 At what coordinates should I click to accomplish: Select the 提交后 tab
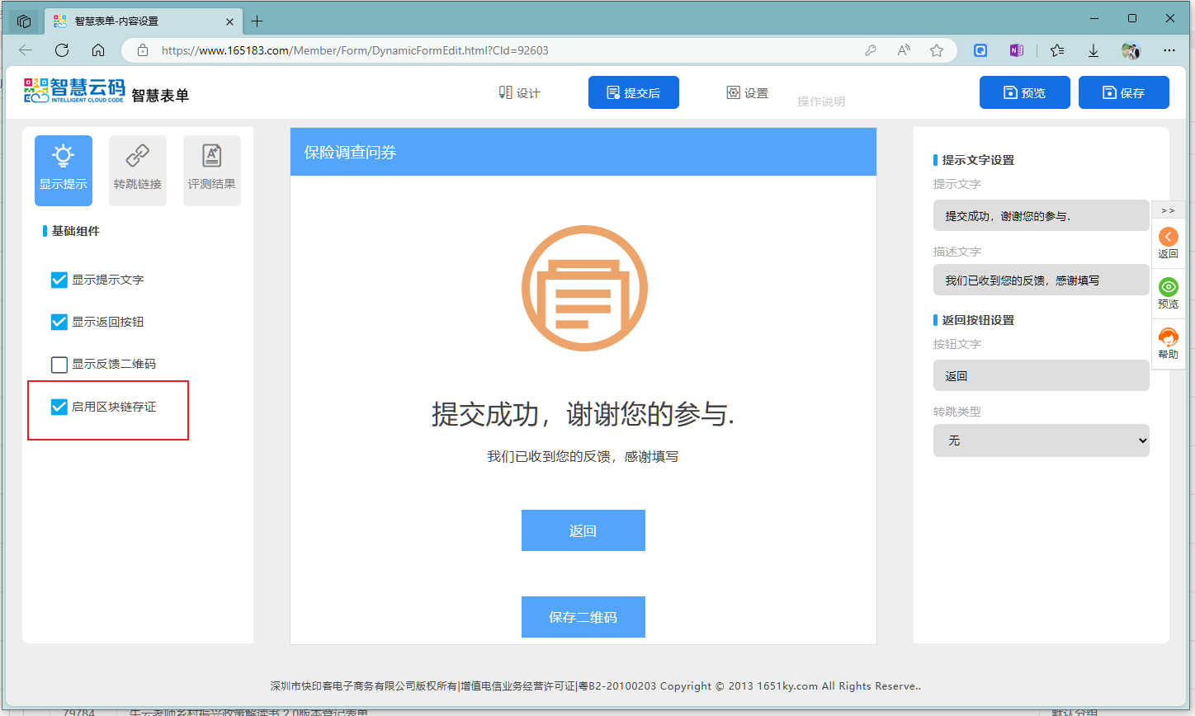pyautogui.click(x=634, y=92)
